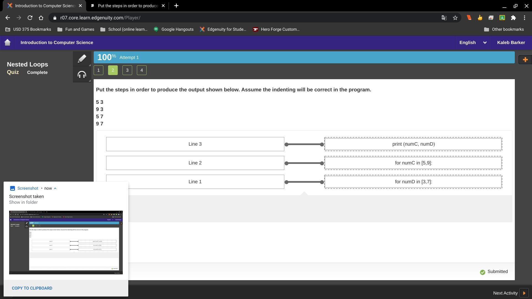Click COPY TO CLIPBOARD
The image size is (532, 299).
coord(32,288)
